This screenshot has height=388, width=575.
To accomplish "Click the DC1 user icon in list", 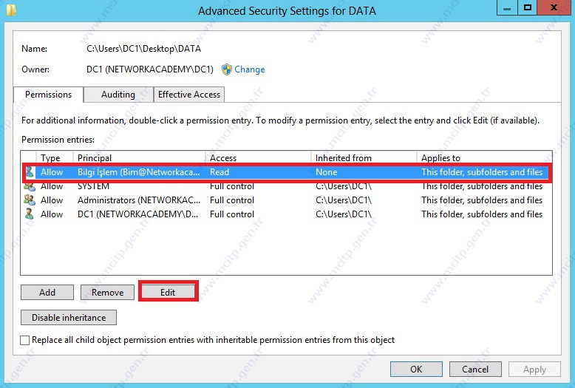I will click(x=30, y=214).
